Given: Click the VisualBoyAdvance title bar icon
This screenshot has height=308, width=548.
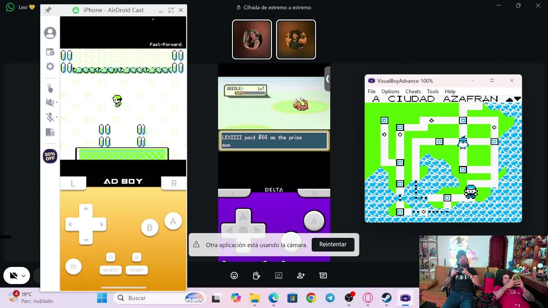Looking at the screenshot, I should [x=371, y=81].
